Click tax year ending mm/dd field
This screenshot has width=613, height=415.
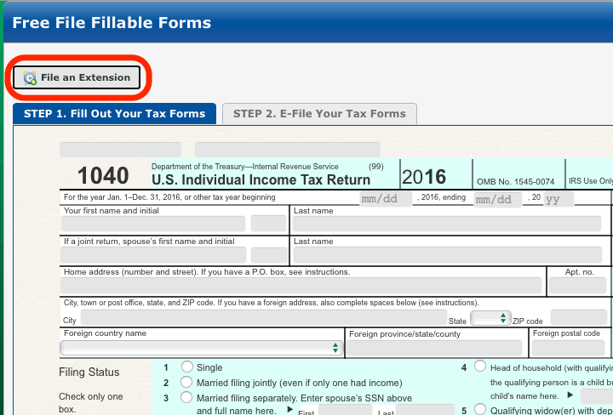[498, 200]
